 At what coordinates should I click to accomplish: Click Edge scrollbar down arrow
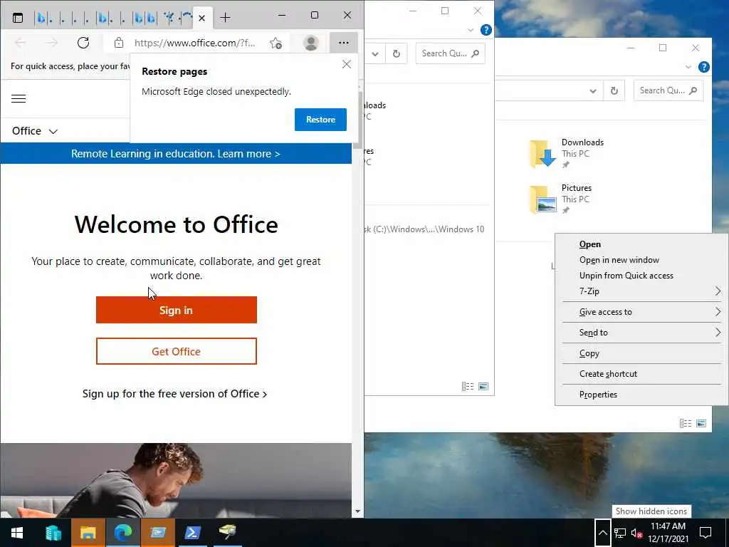[357, 511]
